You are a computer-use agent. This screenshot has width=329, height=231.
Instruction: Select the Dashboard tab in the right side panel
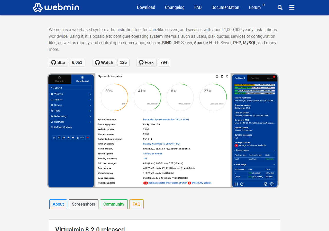(x=240, y=78)
